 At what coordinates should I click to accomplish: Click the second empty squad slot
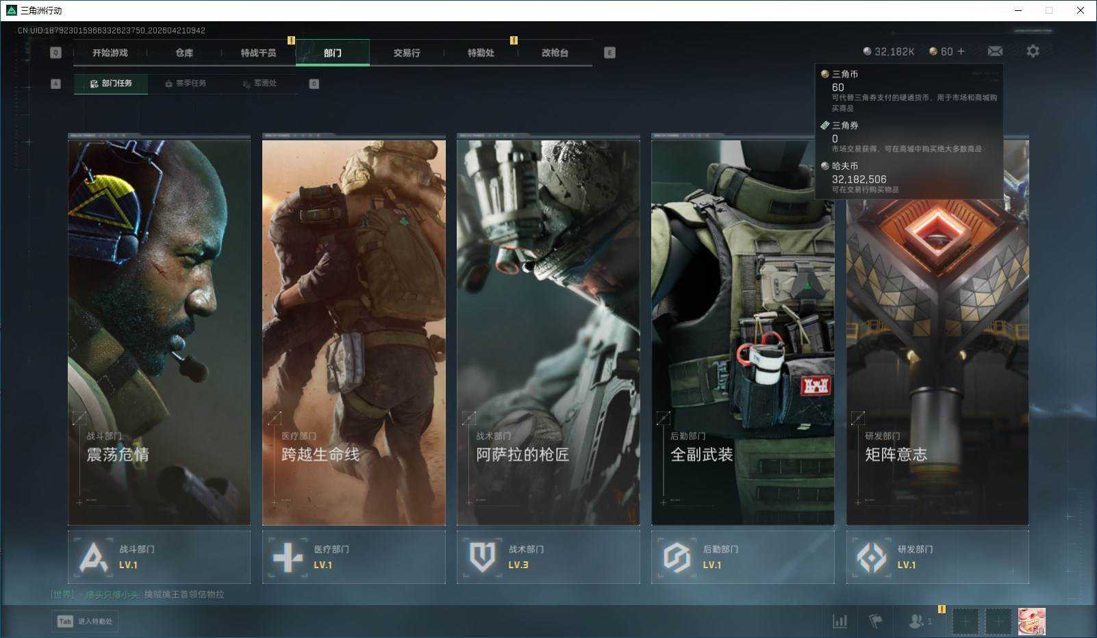pos(998,622)
